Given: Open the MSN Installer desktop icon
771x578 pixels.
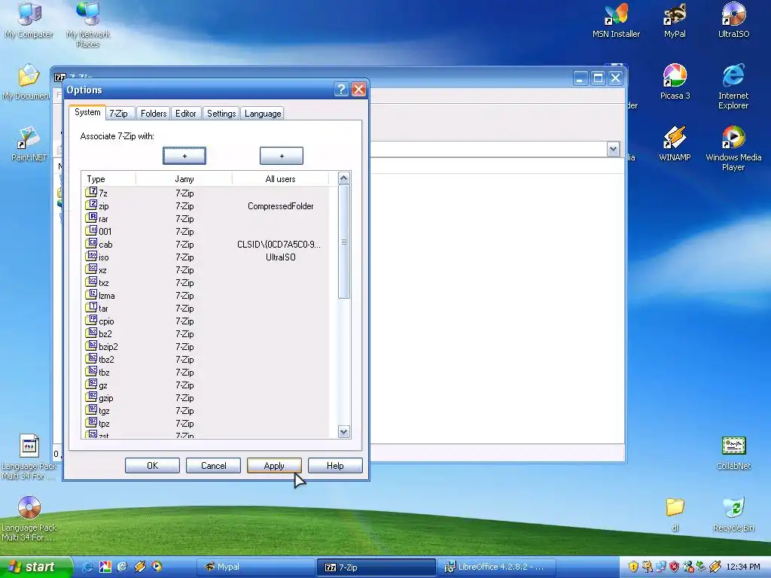Looking at the screenshot, I should (x=616, y=20).
